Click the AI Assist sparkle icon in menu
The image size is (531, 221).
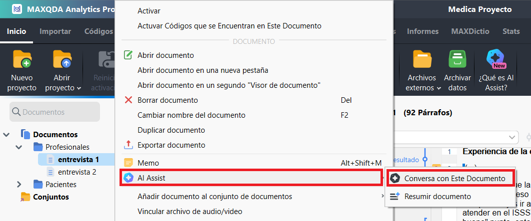[128, 178]
